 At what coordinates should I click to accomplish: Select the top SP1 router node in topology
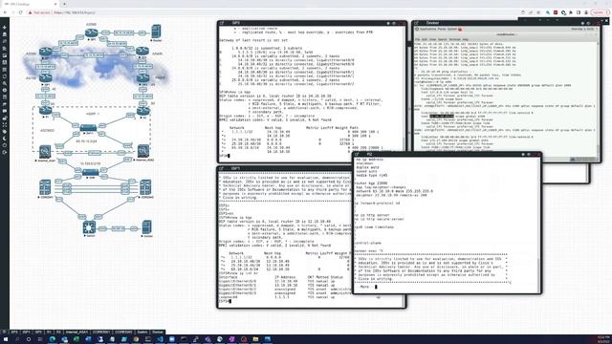click(x=91, y=32)
